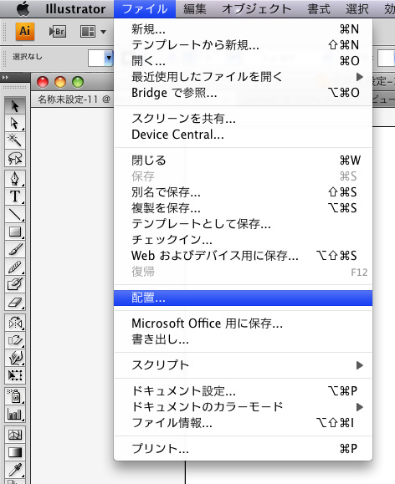Choose Device Central...
Screen dimensions: 395x484
coord(243,135)
